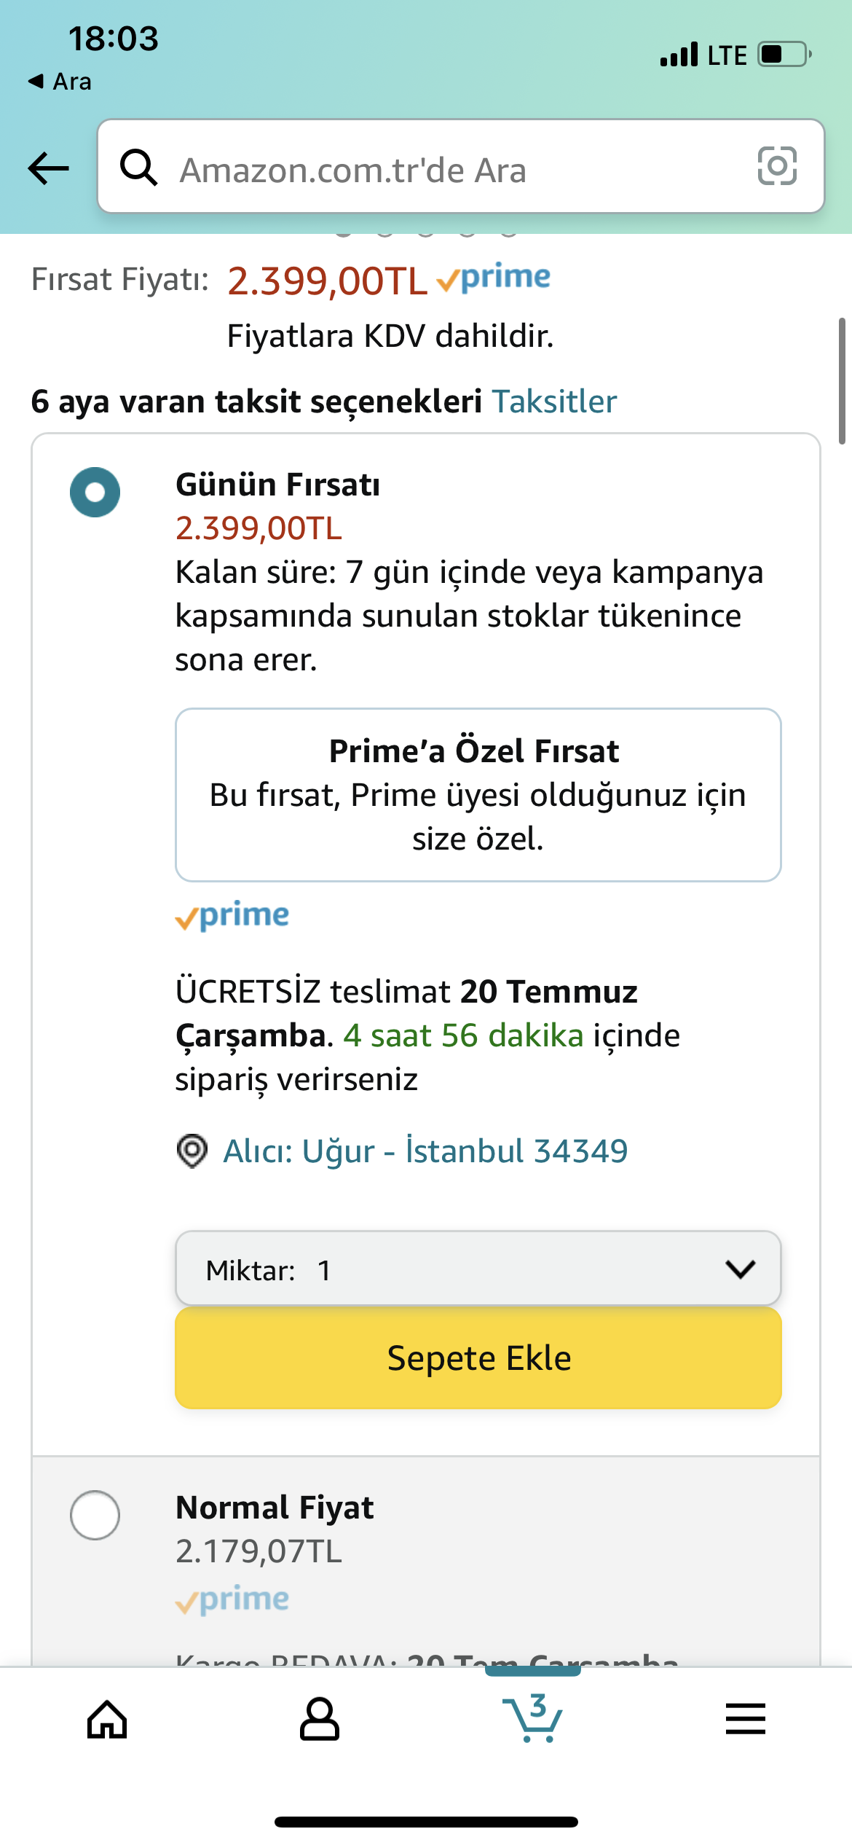The width and height of the screenshot is (852, 1845).
Task: Open the camera scan icon in search bar
Action: pyautogui.click(x=777, y=166)
